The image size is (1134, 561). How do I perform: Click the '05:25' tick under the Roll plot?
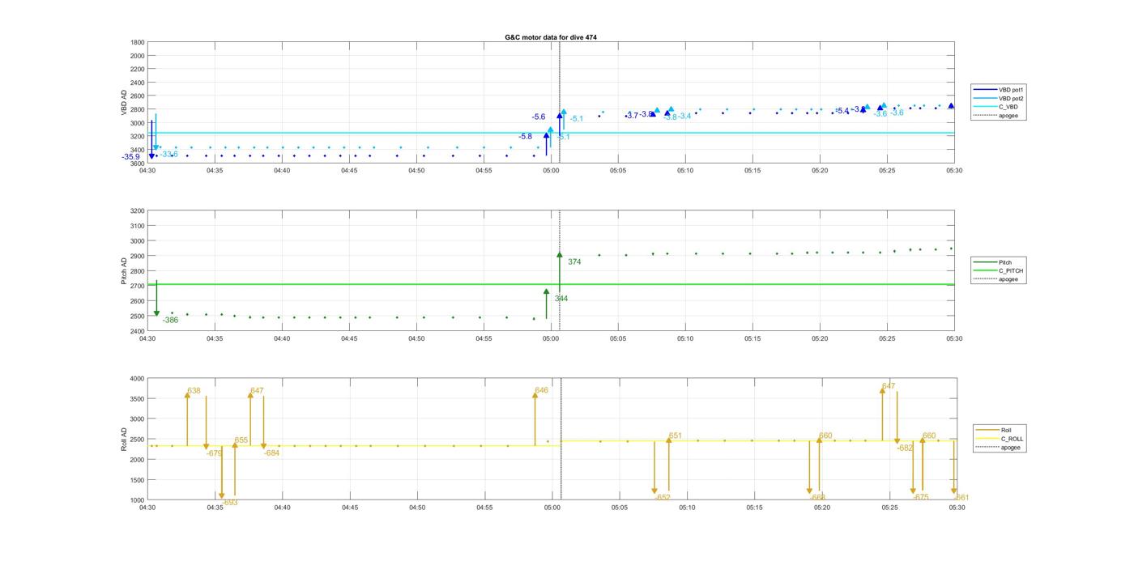(889, 507)
